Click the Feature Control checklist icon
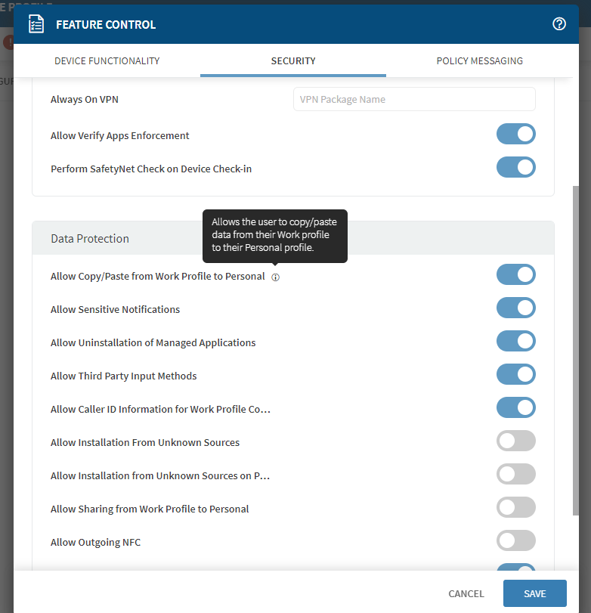The height and width of the screenshot is (613, 591). (x=36, y=24)
